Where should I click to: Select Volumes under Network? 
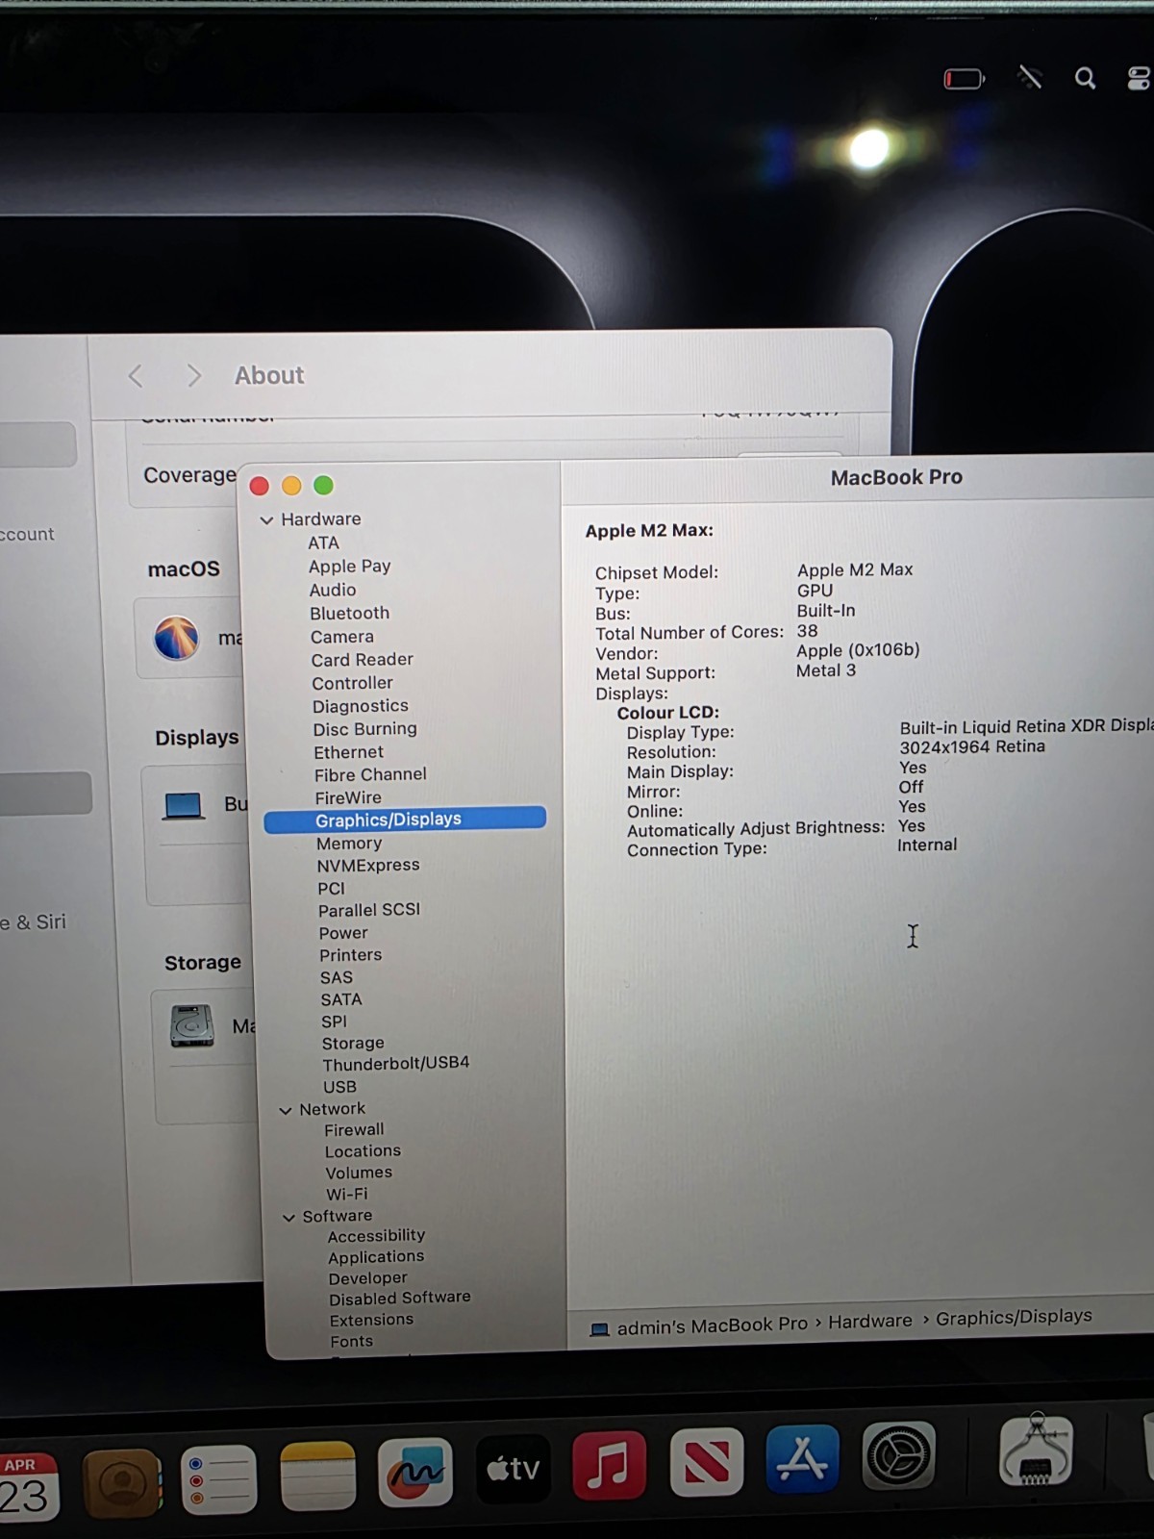tap(359, 1173)
